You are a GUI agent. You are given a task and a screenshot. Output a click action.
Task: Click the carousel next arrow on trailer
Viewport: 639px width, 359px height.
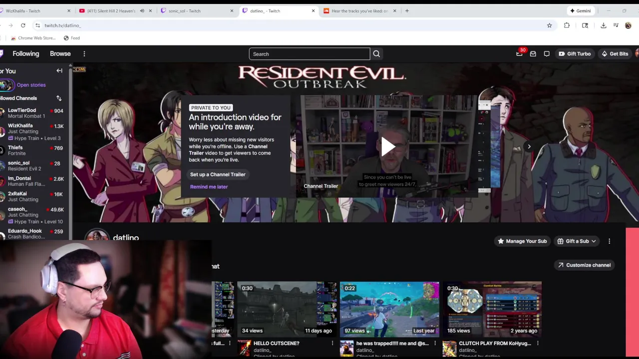pyautogui.click(x=529, y=147)
